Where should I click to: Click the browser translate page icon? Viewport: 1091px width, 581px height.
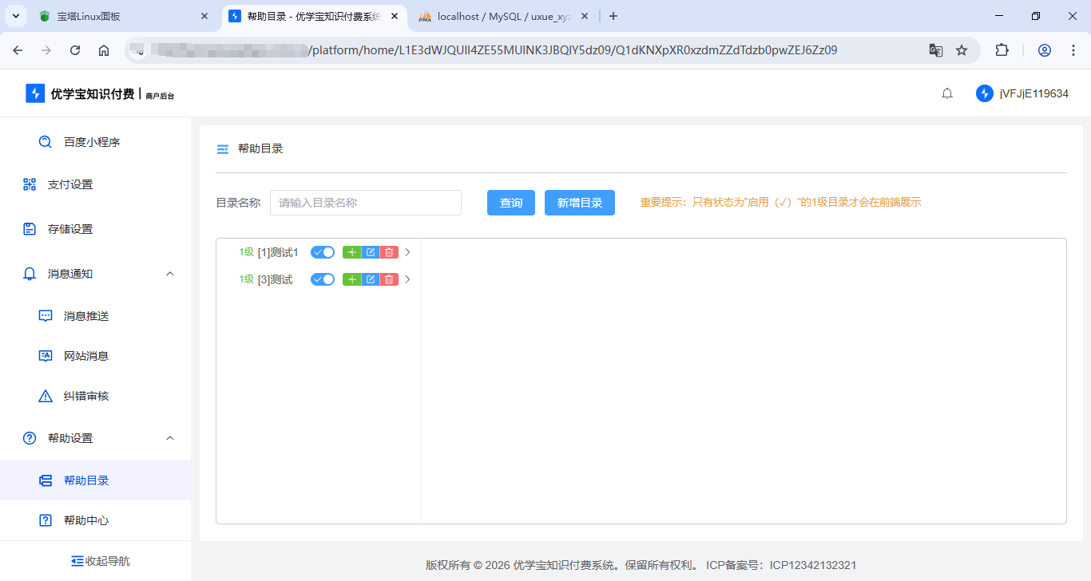pos(935,50)
